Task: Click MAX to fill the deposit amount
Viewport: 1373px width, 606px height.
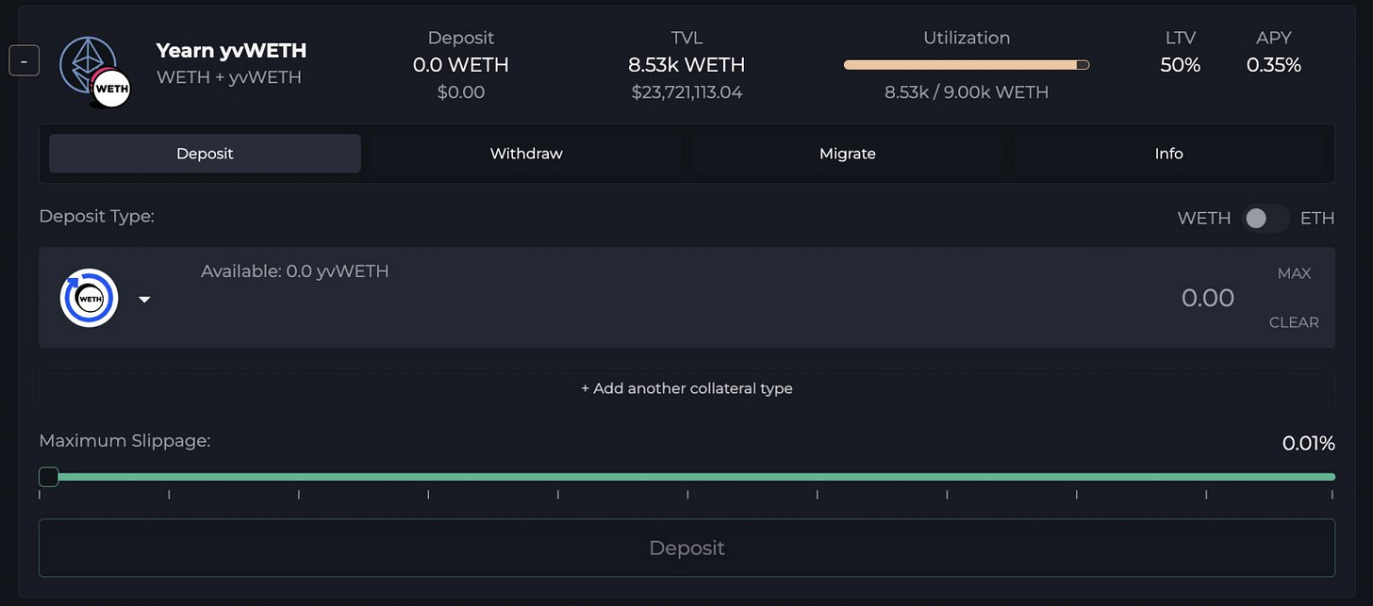Action: pos(1294,273)
